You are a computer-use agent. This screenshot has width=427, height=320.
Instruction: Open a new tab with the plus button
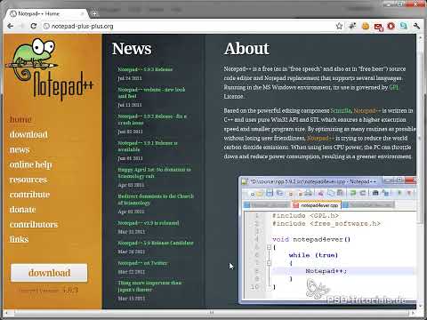coord(94,13)
